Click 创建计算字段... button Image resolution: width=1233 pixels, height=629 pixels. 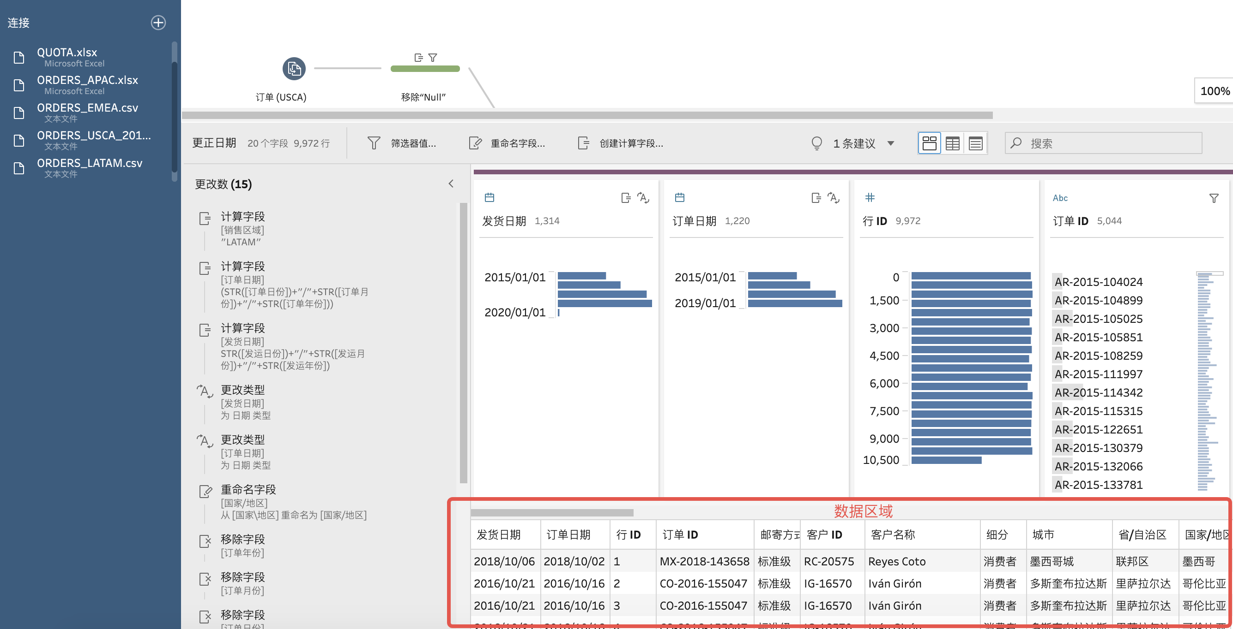(620, 143)
